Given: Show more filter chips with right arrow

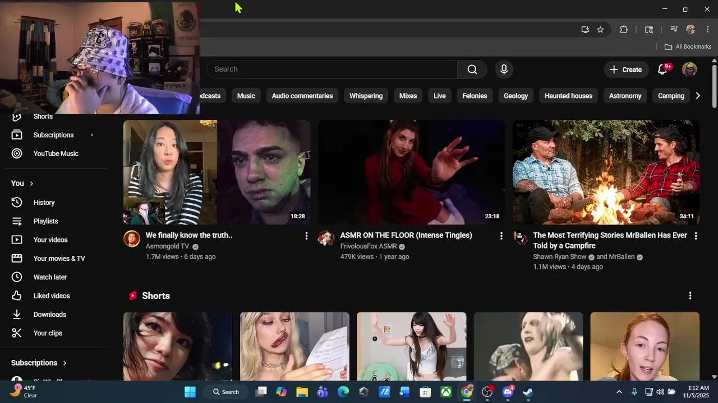Looking at the screenshot, I should pos(697,96).
